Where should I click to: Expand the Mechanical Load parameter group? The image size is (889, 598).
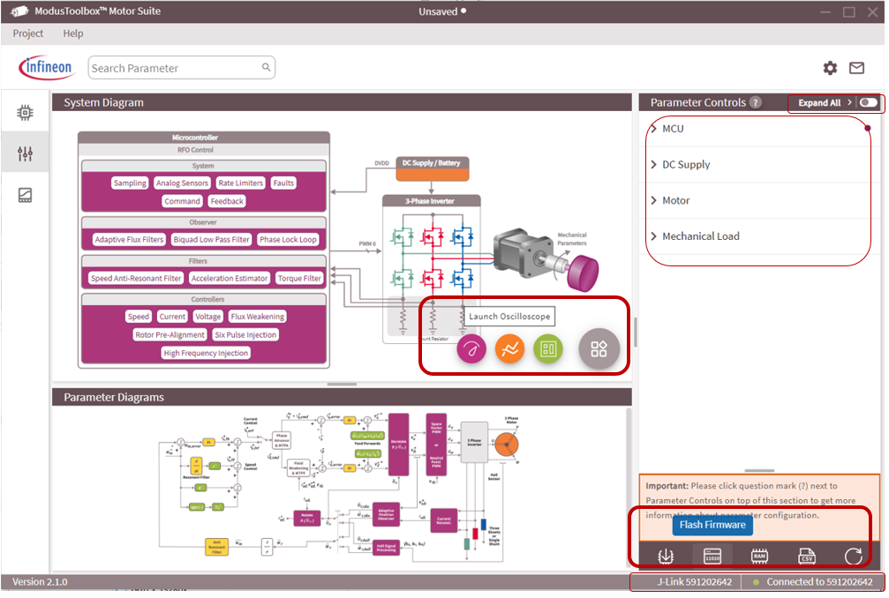[x=758, y=236]
